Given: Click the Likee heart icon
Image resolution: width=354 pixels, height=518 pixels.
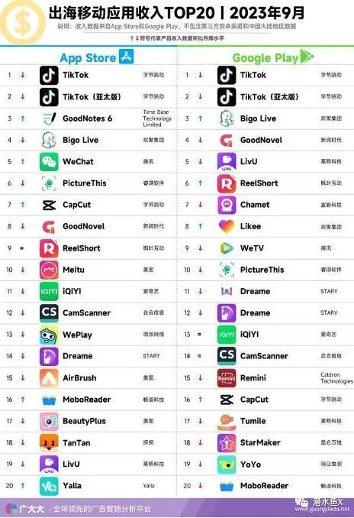Looking at the screenshot, I should pos(227,226).
